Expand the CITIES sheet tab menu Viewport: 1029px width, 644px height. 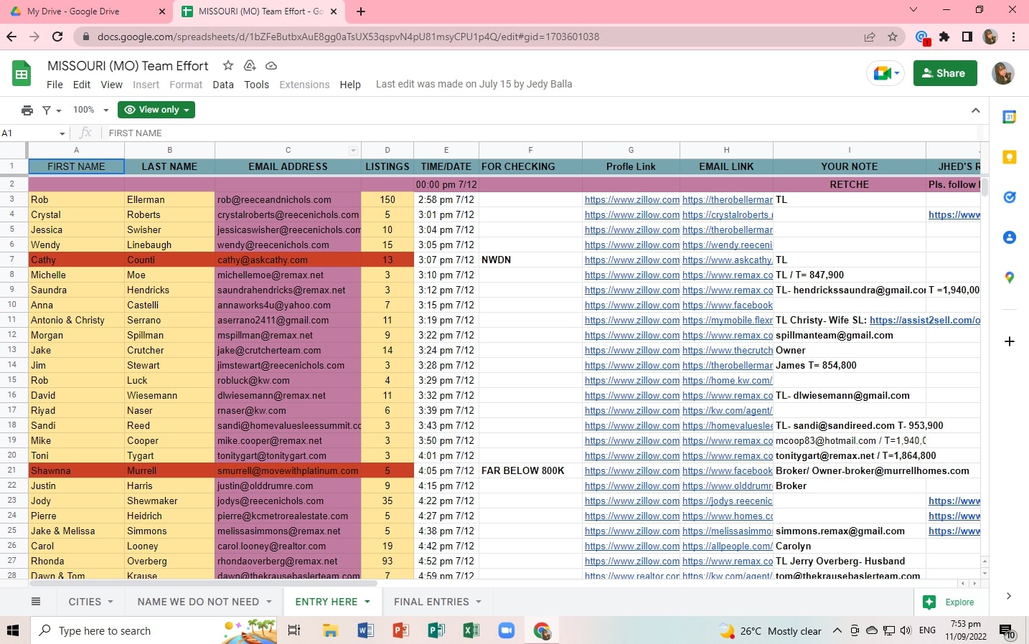pos(111,602)
